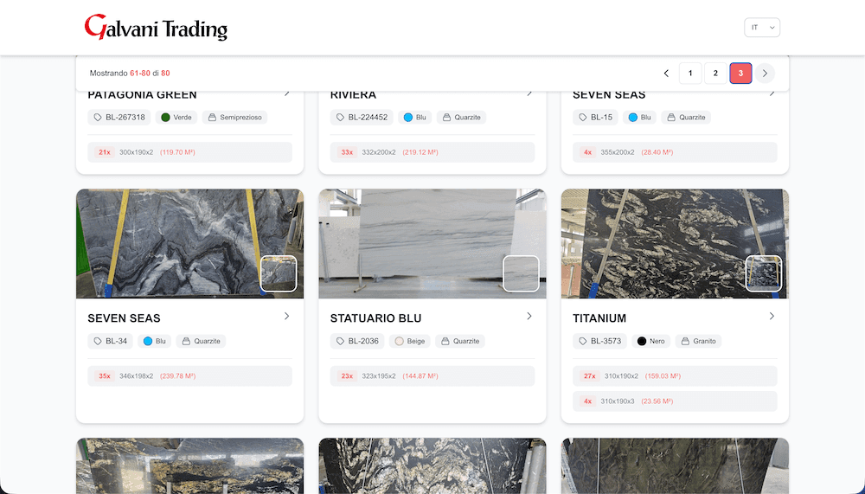
Task: Click the BL-15 code tag
Action: (595, 118)
